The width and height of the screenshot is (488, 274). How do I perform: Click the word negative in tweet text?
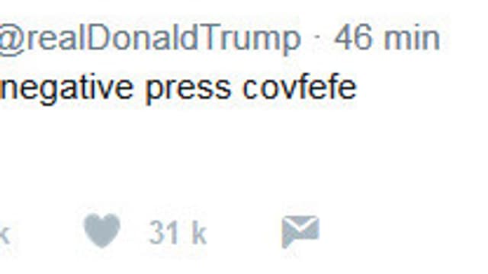(x=66, y=89)
